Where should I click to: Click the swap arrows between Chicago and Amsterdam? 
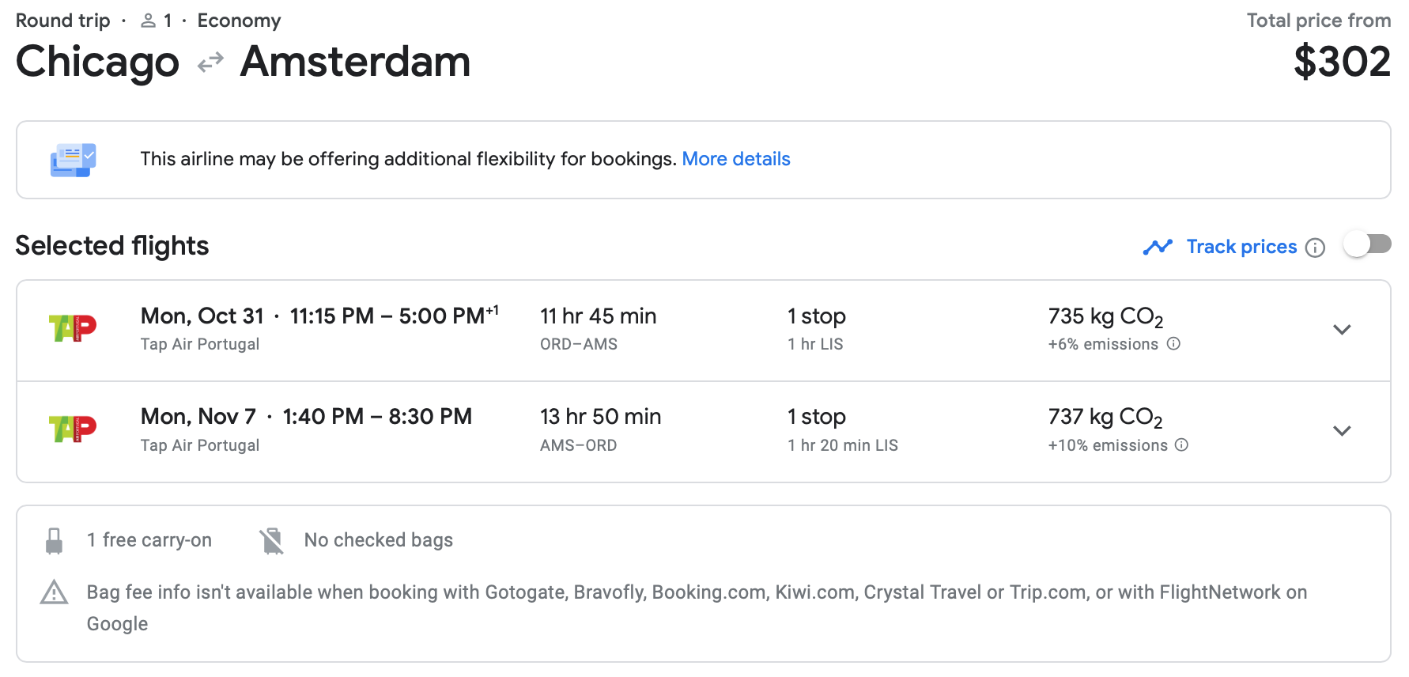click(x=210, y=62)
